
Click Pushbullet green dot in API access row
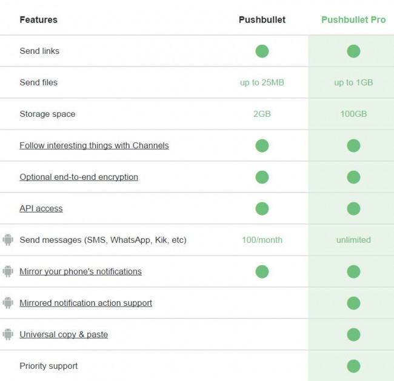pos(262,208)
